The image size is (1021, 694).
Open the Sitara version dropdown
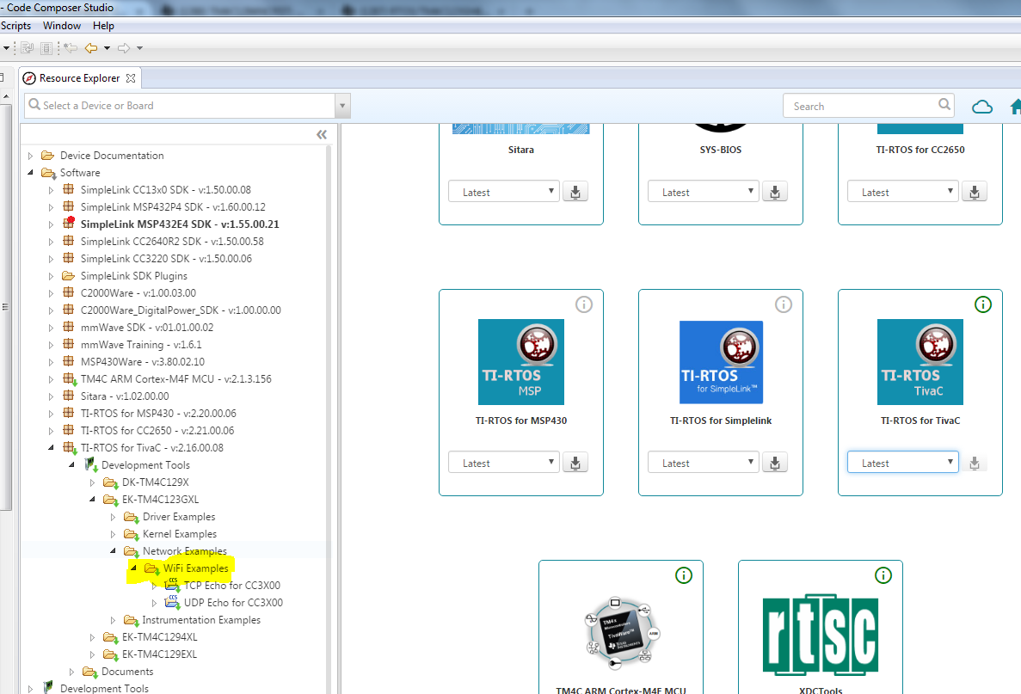(504, 192)
